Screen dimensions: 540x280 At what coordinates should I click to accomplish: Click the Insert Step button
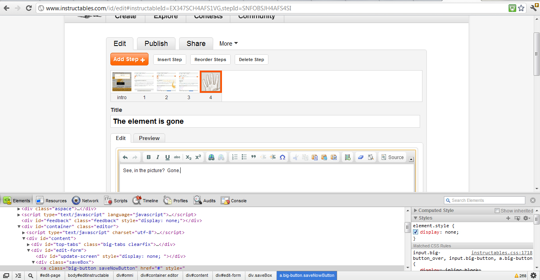tap(170, 59)
